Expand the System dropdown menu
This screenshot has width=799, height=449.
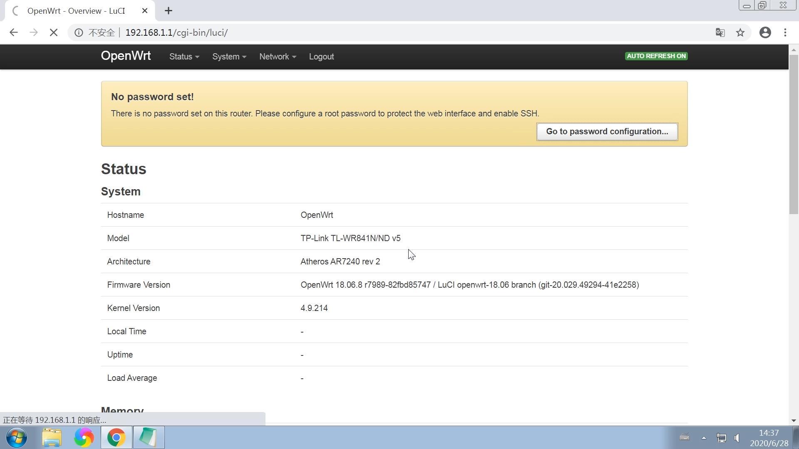(x=229, y=56)
